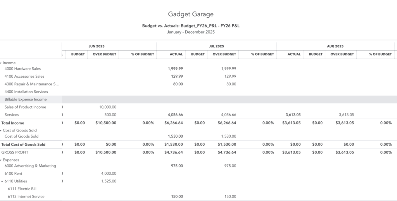Select the OVER BUDGET header under AUG 2025
Screen dimensions: 397x201
[x=342, y=54]
